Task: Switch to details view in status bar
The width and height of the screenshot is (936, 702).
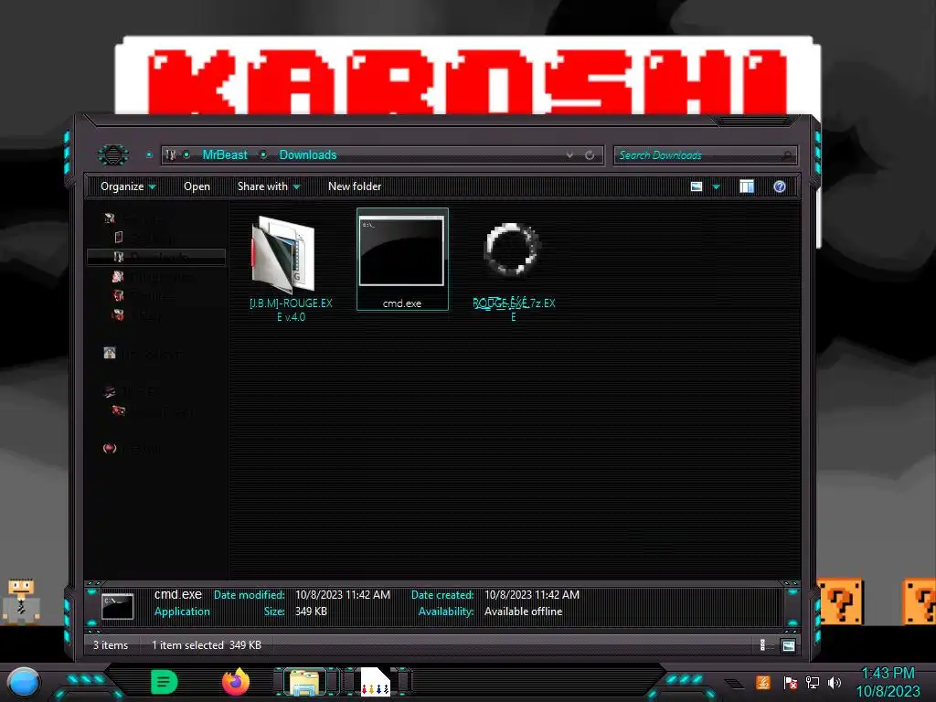Action: 763,645
